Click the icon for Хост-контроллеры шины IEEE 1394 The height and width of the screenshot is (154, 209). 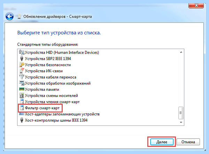(22, 120)
